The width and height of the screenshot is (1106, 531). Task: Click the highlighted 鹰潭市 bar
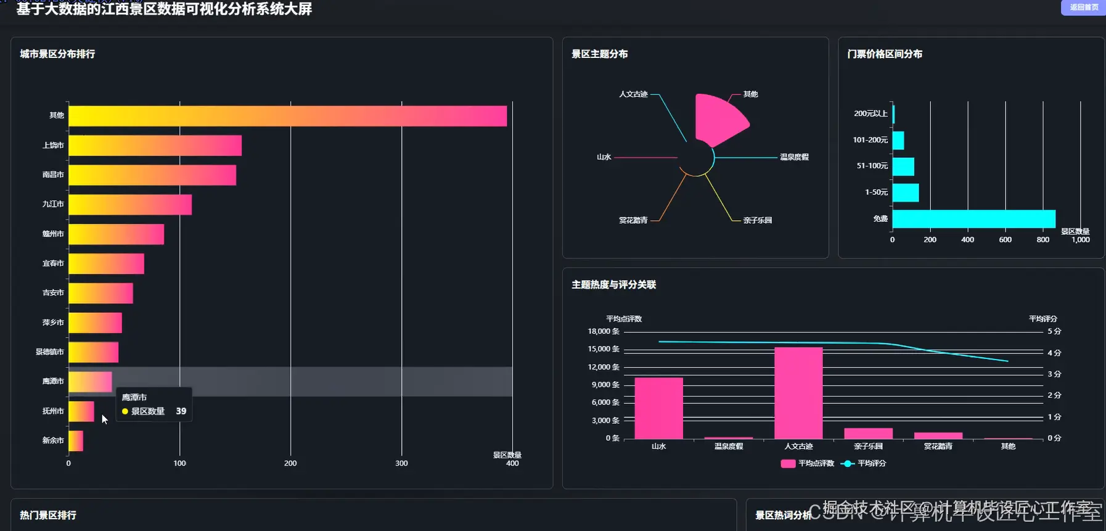[x=90, y=382]
